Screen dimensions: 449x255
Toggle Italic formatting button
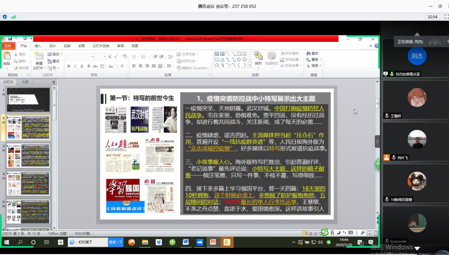(75, 66)
